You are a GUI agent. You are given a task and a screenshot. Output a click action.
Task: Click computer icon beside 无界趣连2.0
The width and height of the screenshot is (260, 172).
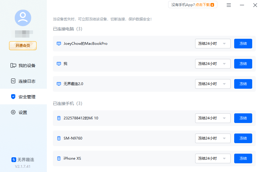(59, 84)
